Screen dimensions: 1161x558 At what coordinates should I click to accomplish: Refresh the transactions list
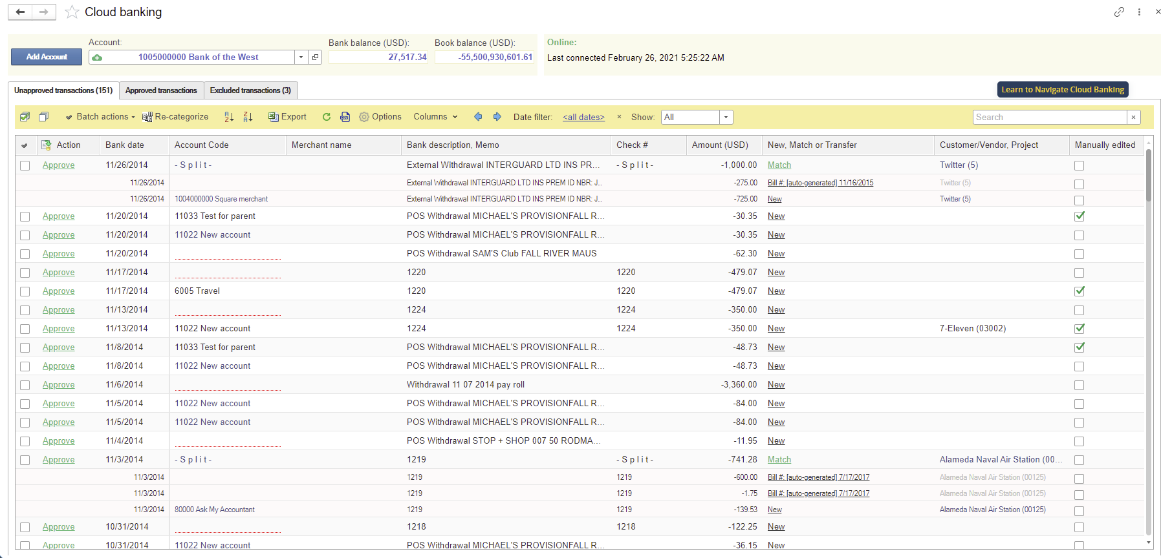point(327,117)
